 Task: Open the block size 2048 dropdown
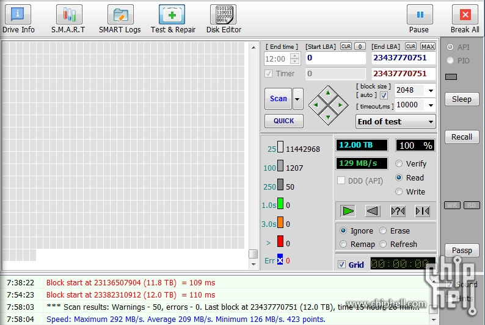coord(431,90)
